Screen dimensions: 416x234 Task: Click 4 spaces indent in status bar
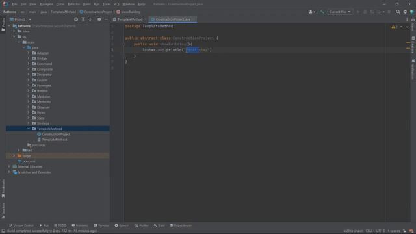click(394, 231)
